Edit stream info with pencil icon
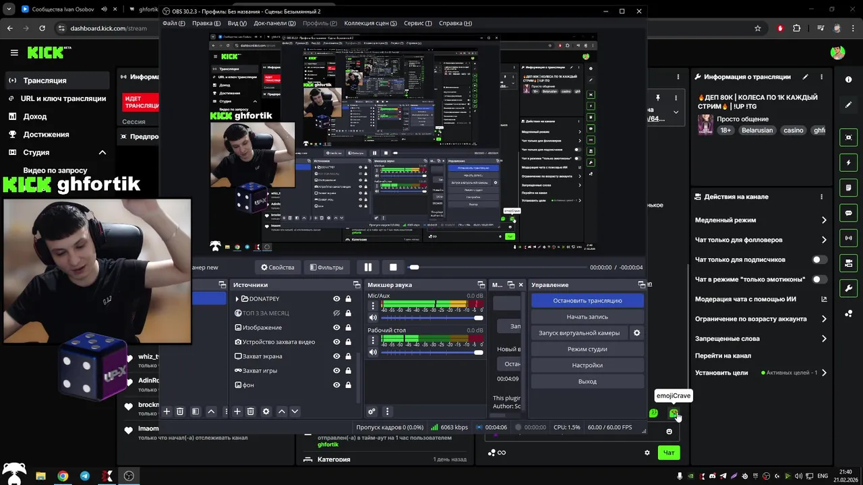The width and height of the screenshot is (863, 485). (x=805, y=77)
